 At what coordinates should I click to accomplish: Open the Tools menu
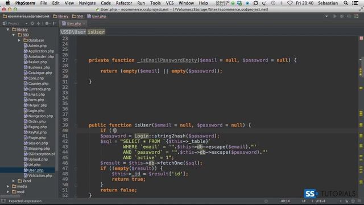[155, 3]
